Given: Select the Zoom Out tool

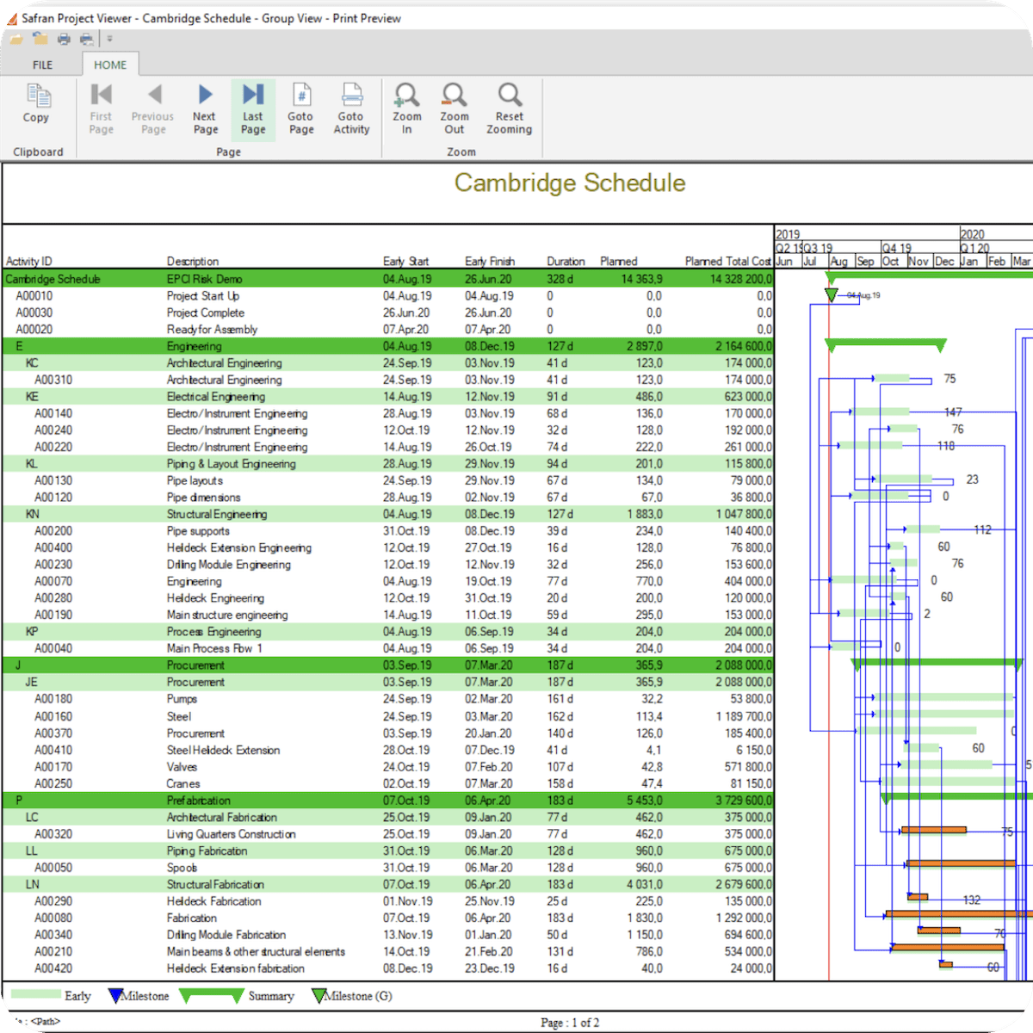Looking at the screenshot, I should click(x=454, y=105).
